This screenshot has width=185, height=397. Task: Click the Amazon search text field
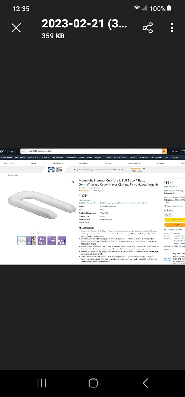coord(94,151)
